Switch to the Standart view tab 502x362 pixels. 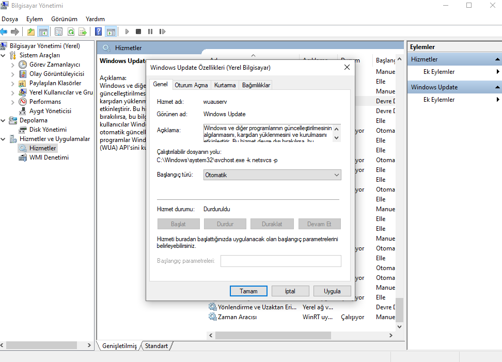[156, 346]
